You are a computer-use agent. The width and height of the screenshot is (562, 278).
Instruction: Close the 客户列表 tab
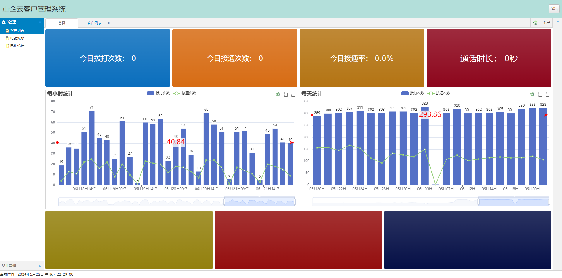tap(109, 23)
